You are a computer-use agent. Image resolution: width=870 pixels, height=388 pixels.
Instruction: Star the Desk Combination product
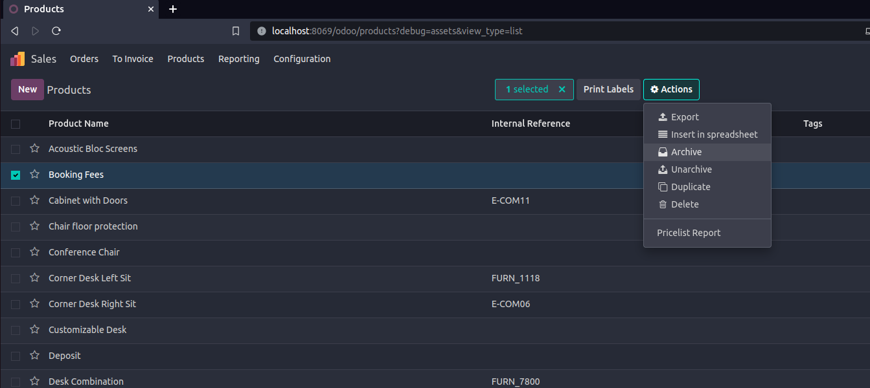pos(35,382)
